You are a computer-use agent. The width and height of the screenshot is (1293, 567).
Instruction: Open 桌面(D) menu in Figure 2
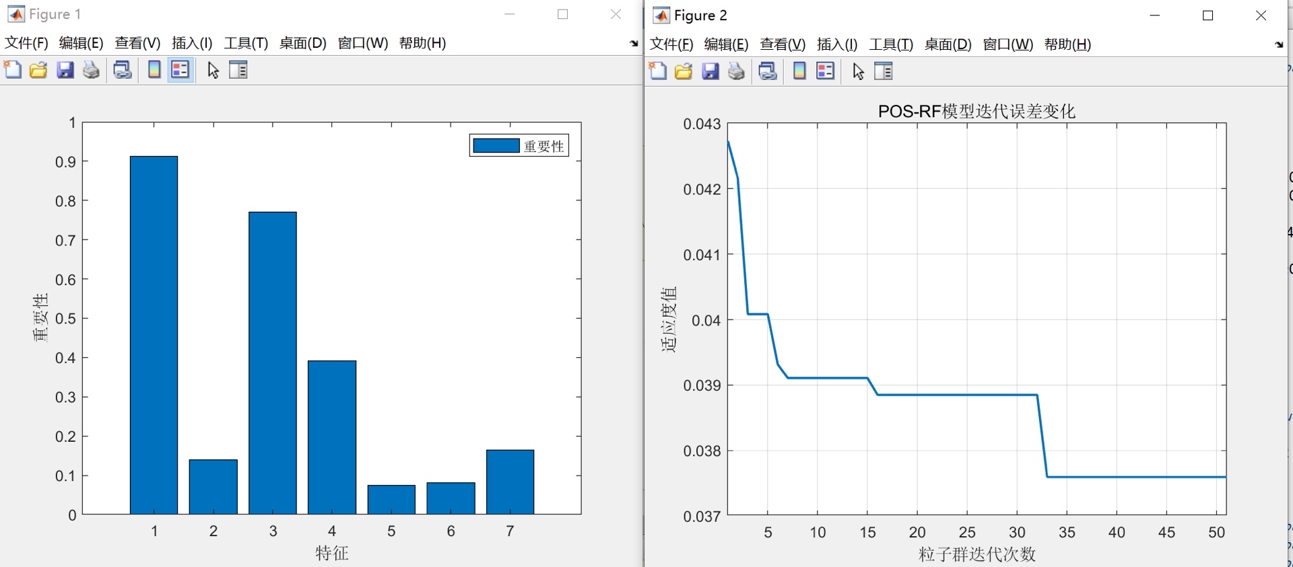(948, 44)
